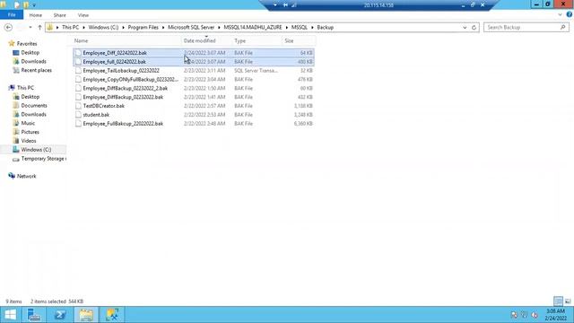Open quick access toolbar dropdown
Viewport: 574px width, 323px height.
[x=34, y=5]
